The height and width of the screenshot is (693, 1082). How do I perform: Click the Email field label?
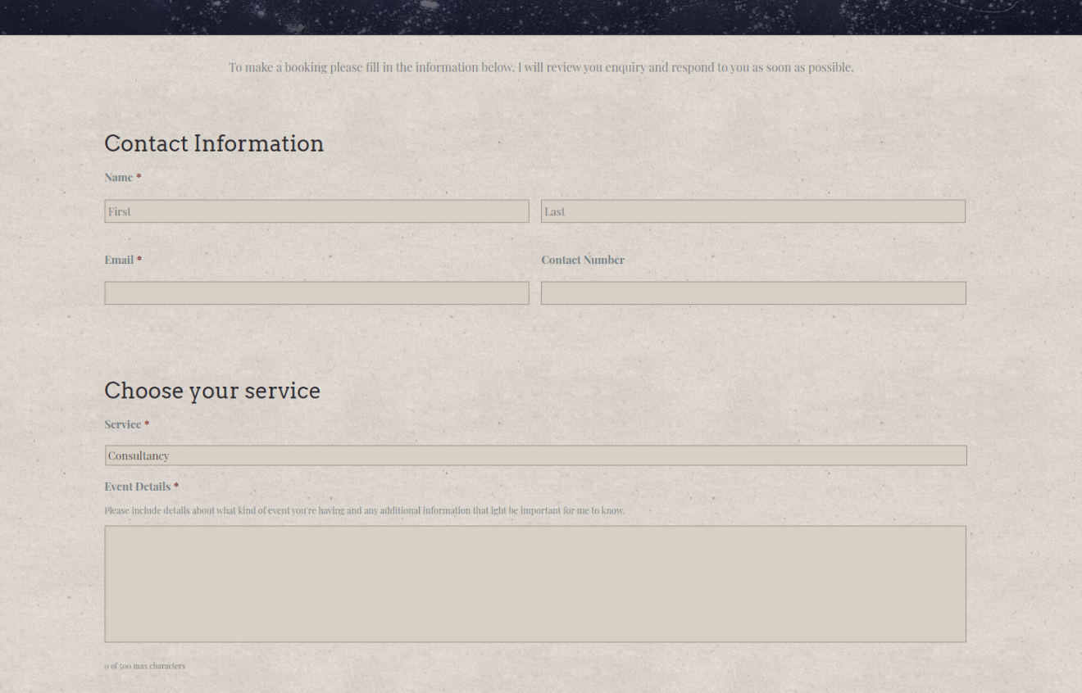[x=119, y=260]
